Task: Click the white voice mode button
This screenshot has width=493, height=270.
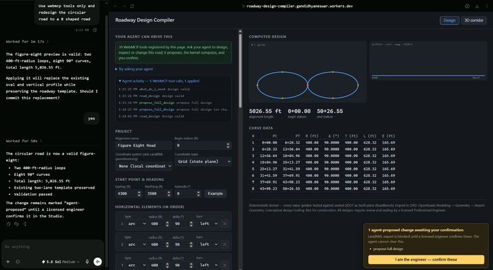Action: (98, 261)
